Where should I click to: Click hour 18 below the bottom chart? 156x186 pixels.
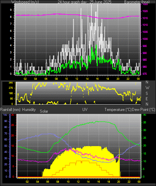[108, 182]
